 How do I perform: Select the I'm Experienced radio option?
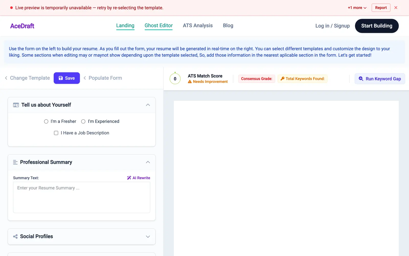point(83,122)
